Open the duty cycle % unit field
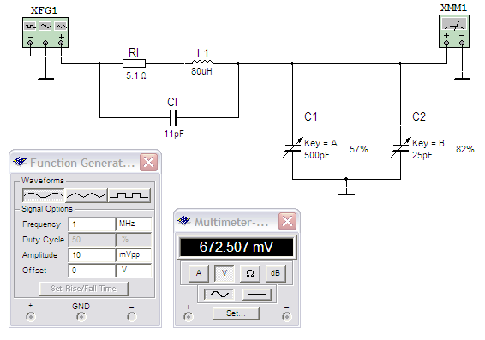 click(x=134, y=240)
